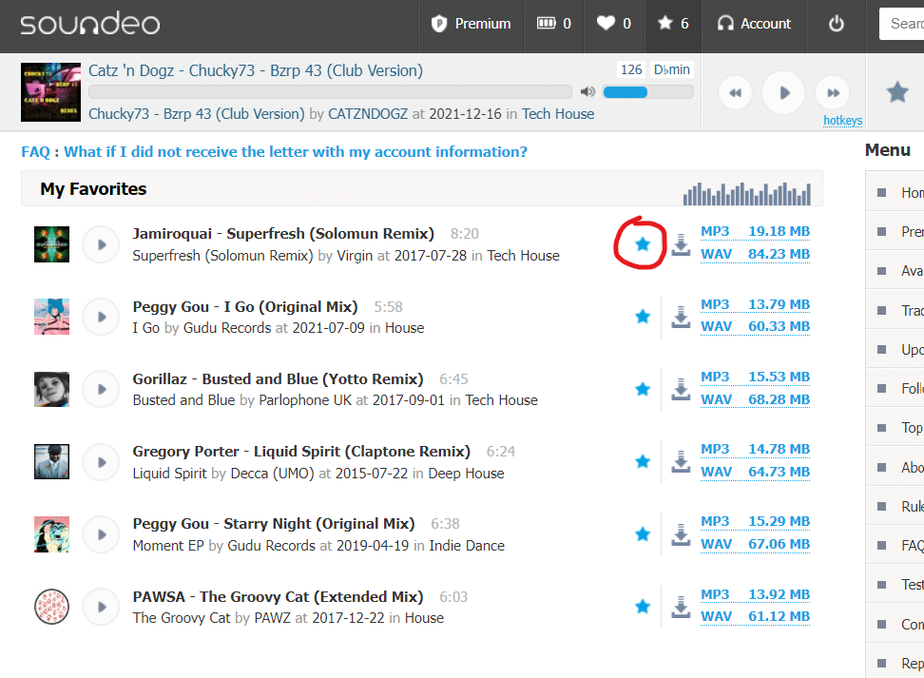Open the Account menu
Viewport: 924px width, 678px height.
click(754, 24)
